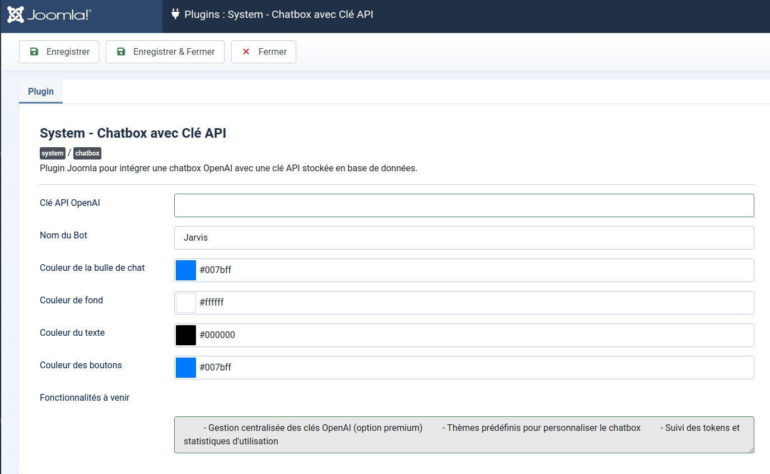The width and height of the screenshot is (770, 474).
Task: Click the Enregistrer save button
Action: tap(59, 51)
